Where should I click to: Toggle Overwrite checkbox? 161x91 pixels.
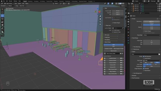click(144, 69)
